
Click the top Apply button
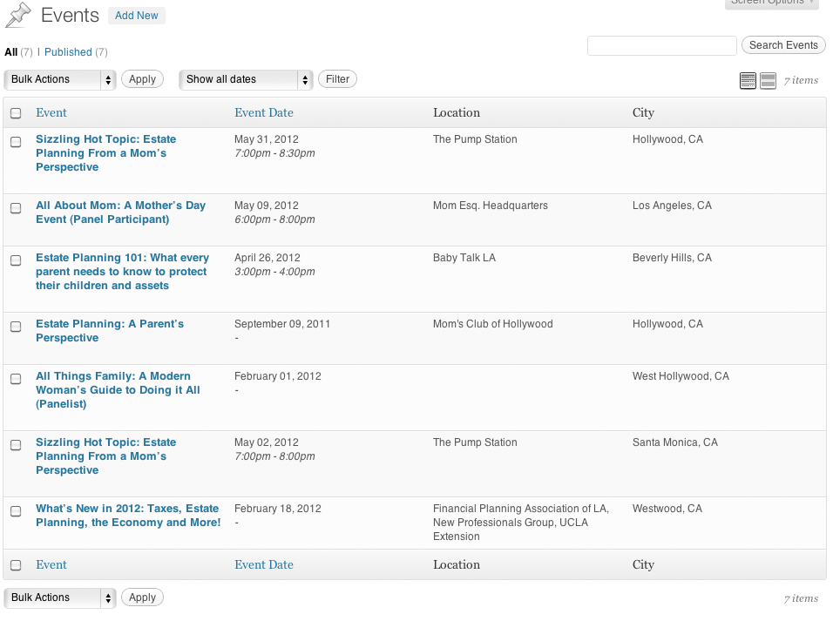click(x=142, y=79)
